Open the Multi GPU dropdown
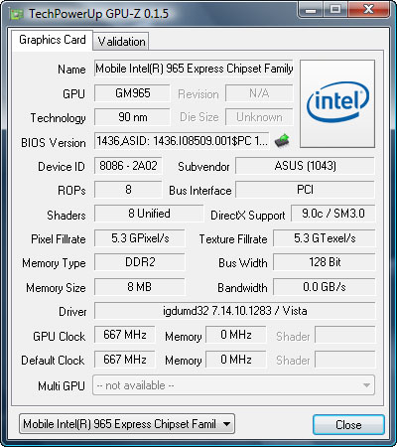 (233, 385)
